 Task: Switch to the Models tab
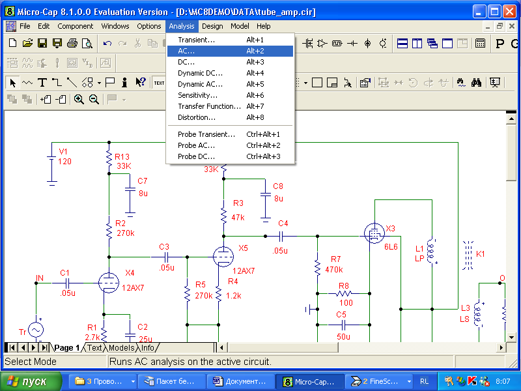(121, 347)
